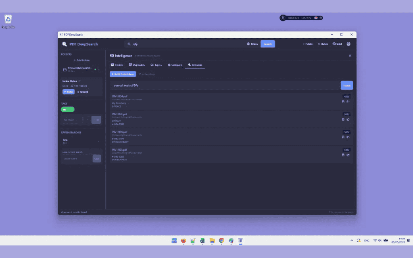Open file icon for the INV-1004.pdf result
This screenshot has width=413, height=258.
[343, 101]
